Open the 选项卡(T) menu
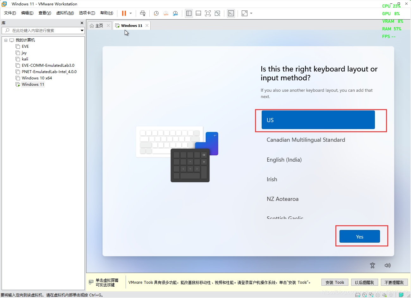The height and width of the screenshot is (298, 411). point(87,13)
